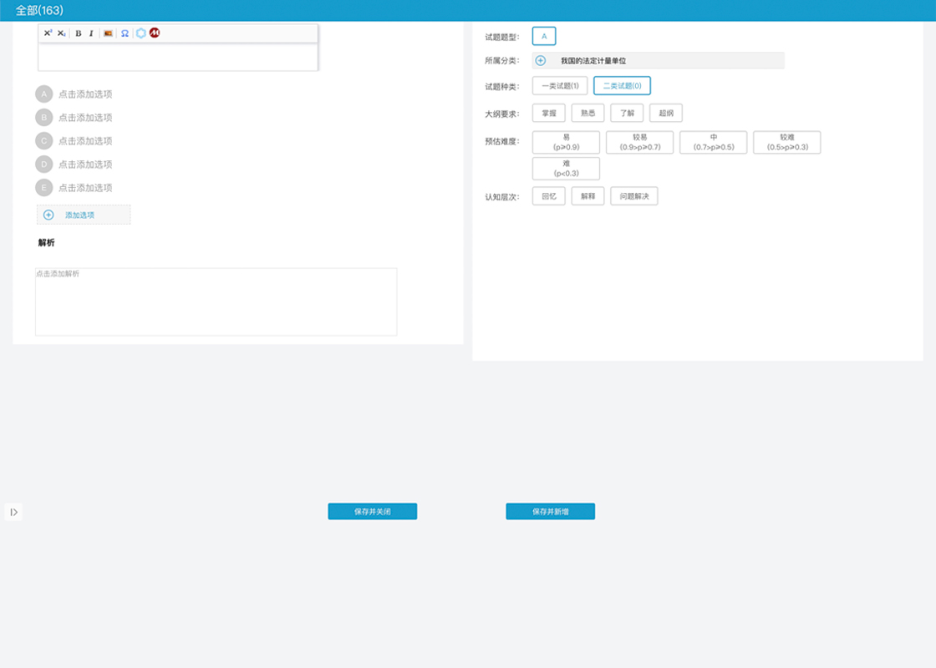This screenshot has height=668, width=936.
Task: Choose difficulty 中 (0.7>p≥0.5)
Action: tap(713, 142)
